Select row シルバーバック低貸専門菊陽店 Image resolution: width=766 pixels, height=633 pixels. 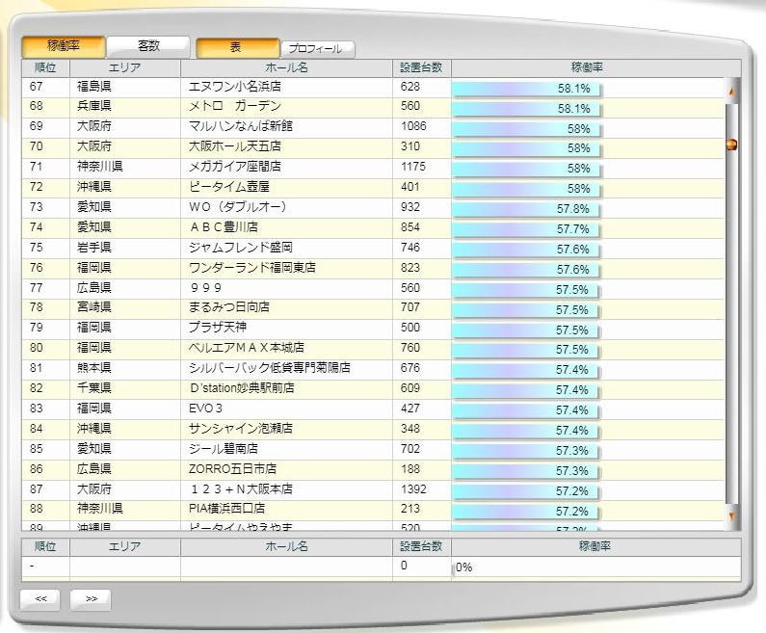(x=373, y=369)
